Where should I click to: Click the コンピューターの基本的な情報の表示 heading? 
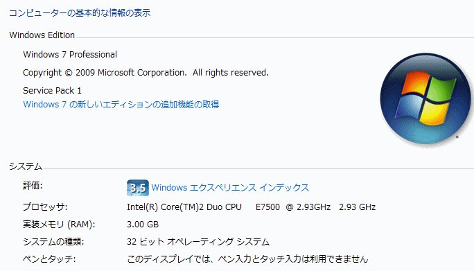pos(80,13)
